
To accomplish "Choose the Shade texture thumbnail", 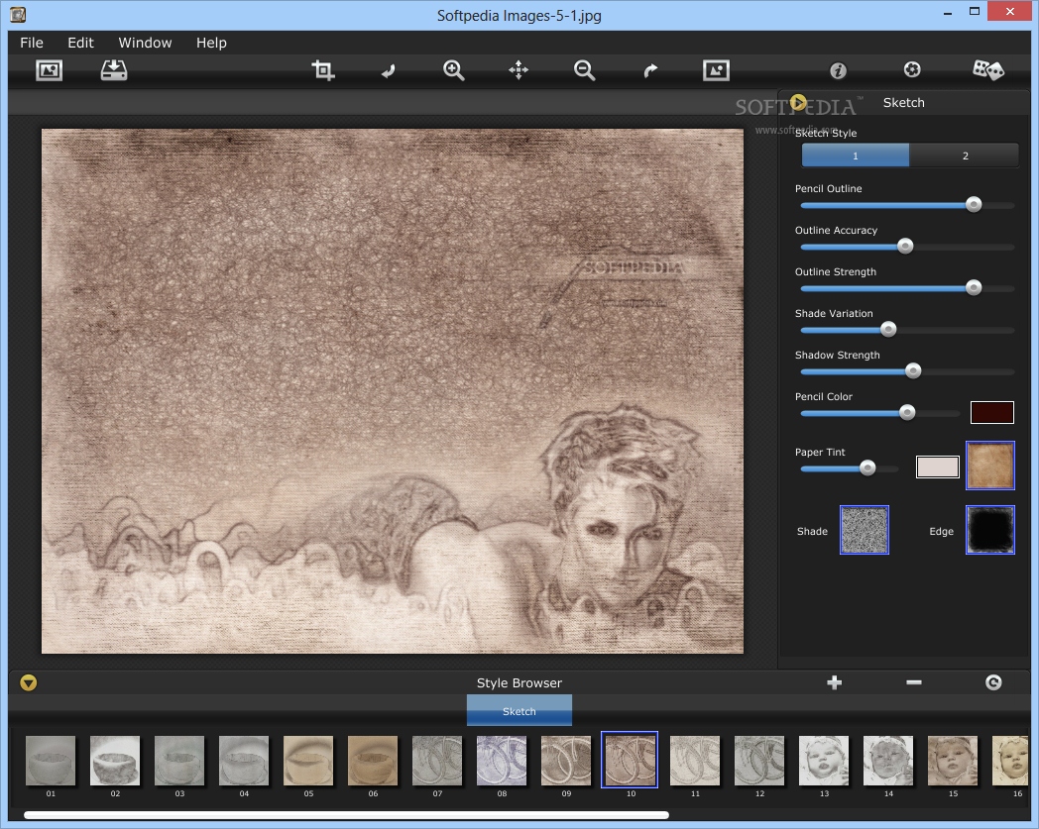I will 865,530.
